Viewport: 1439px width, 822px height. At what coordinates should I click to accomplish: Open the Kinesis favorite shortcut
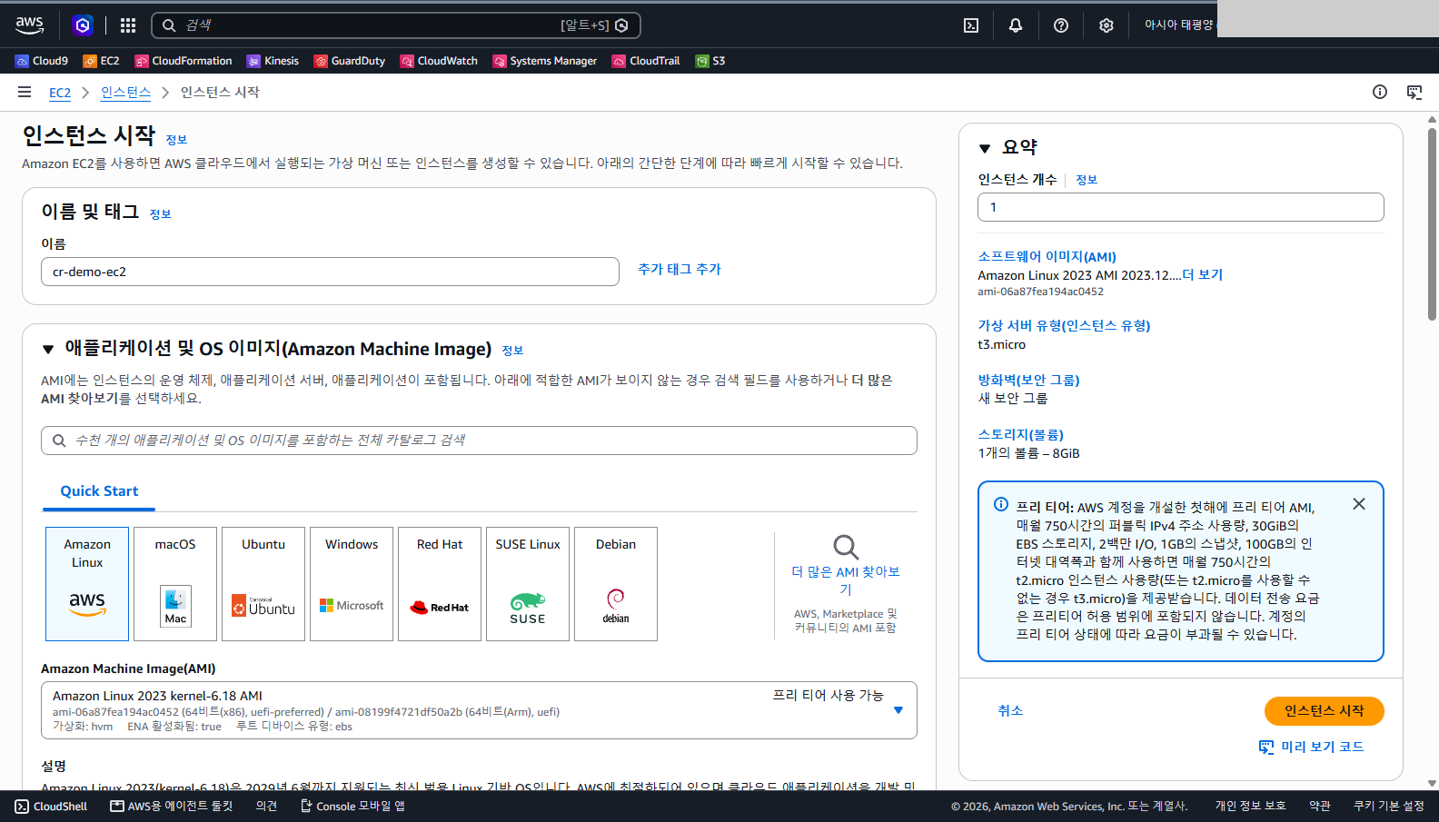(x=273, y=61)
